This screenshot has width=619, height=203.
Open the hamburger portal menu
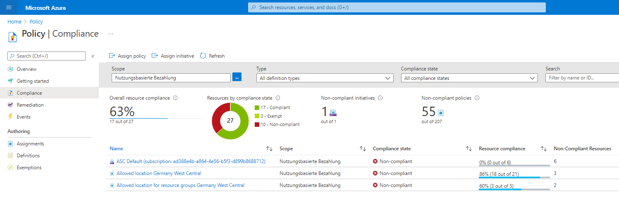(9, 7)
